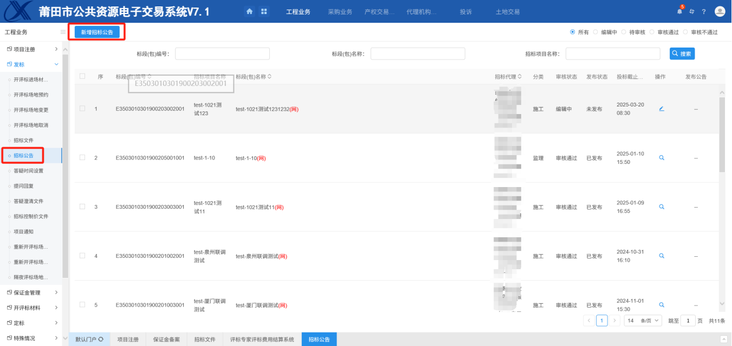The image size is (732, 346).
Task: Tick the checkbox for row 3
Action: [x=82, y=207]
